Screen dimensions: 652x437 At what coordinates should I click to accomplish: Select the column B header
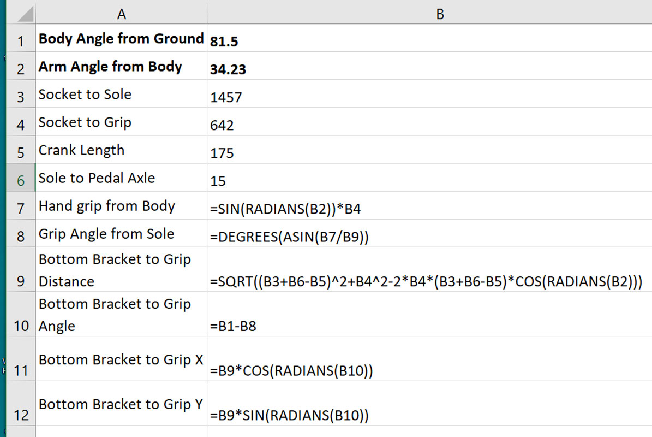[440, 14]
